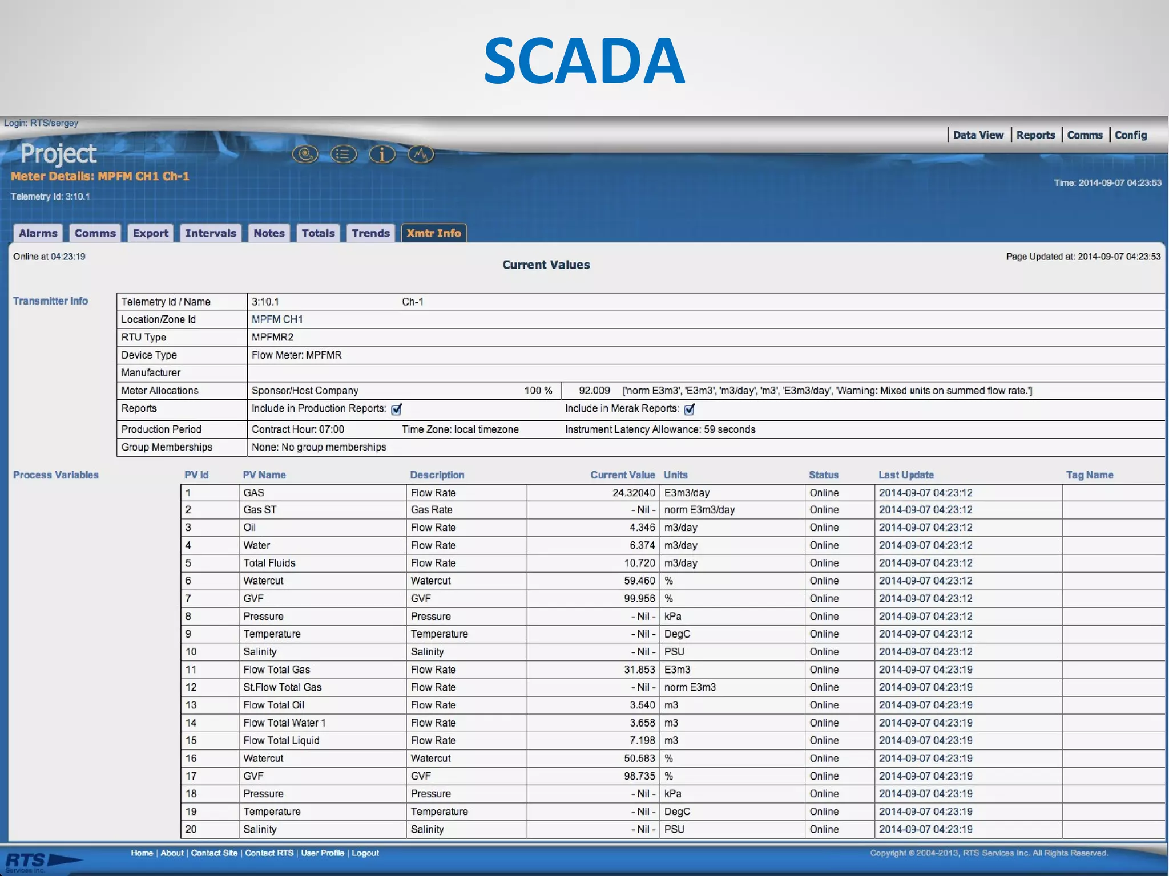Go to Home footer link

click(142, 853)
